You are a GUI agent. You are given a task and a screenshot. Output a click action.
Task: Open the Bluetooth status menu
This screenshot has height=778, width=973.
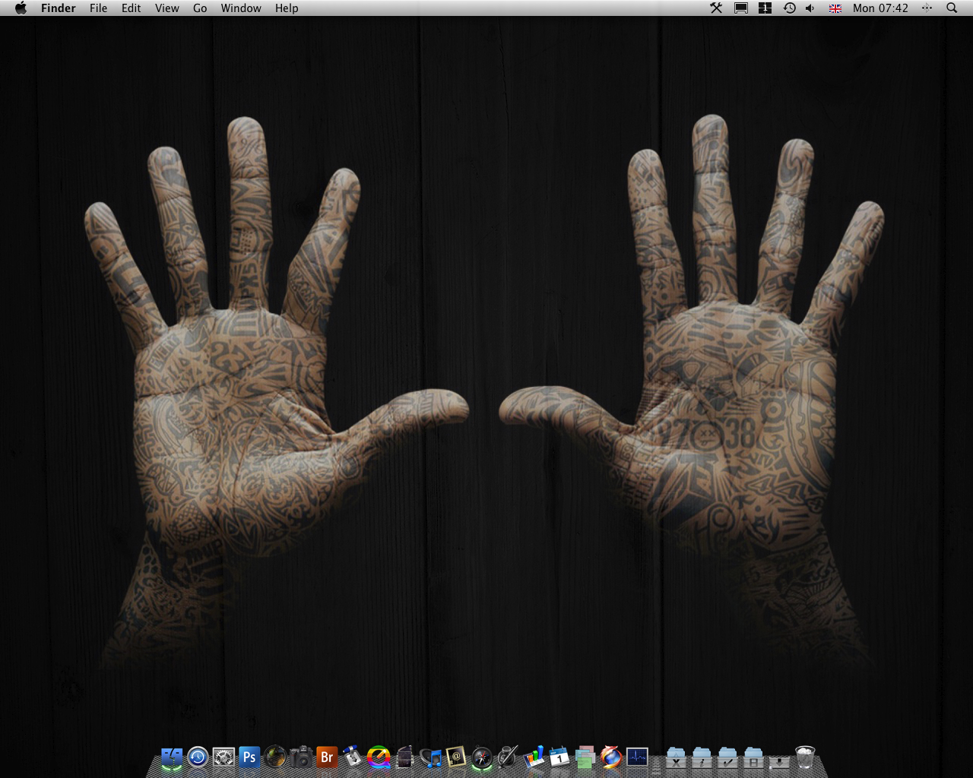(x=927, y=8)
